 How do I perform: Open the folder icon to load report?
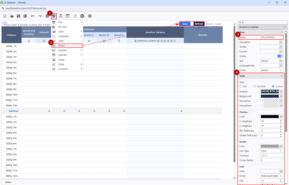(x=12, y=16)
